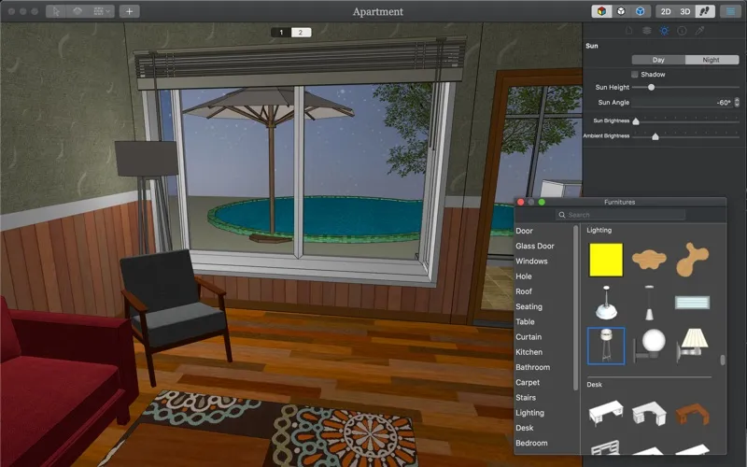Pick the rectangular ceiling panel light

click(x=692, y=302)
